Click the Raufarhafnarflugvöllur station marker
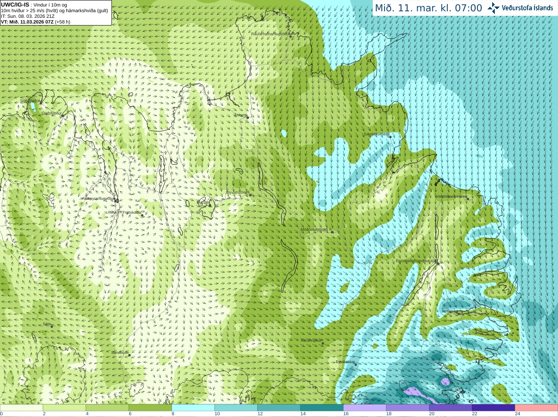The width and height of the screenshot is (558, 417). pos(291,37)
